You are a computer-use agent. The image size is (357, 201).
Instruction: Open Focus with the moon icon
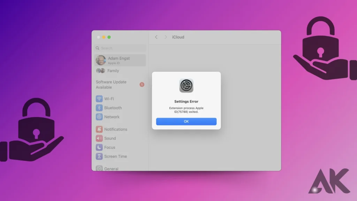pyautogui.click(x=99, y=147)
